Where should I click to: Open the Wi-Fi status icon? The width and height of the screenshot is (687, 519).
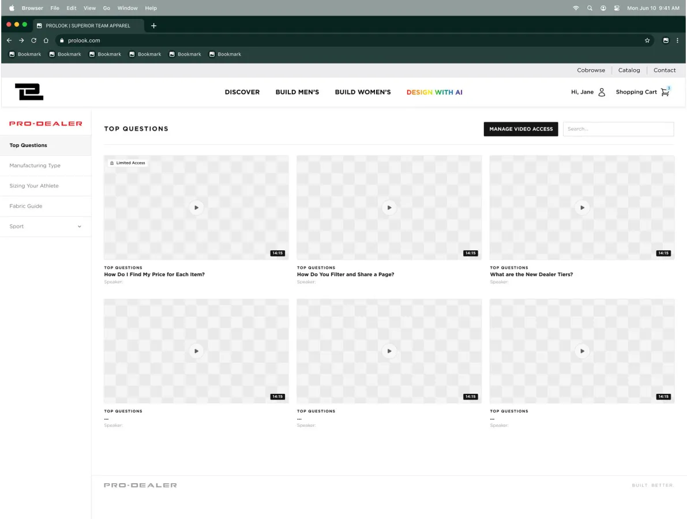coord(576,8)
